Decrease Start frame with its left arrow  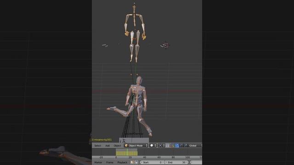(141, 162)
